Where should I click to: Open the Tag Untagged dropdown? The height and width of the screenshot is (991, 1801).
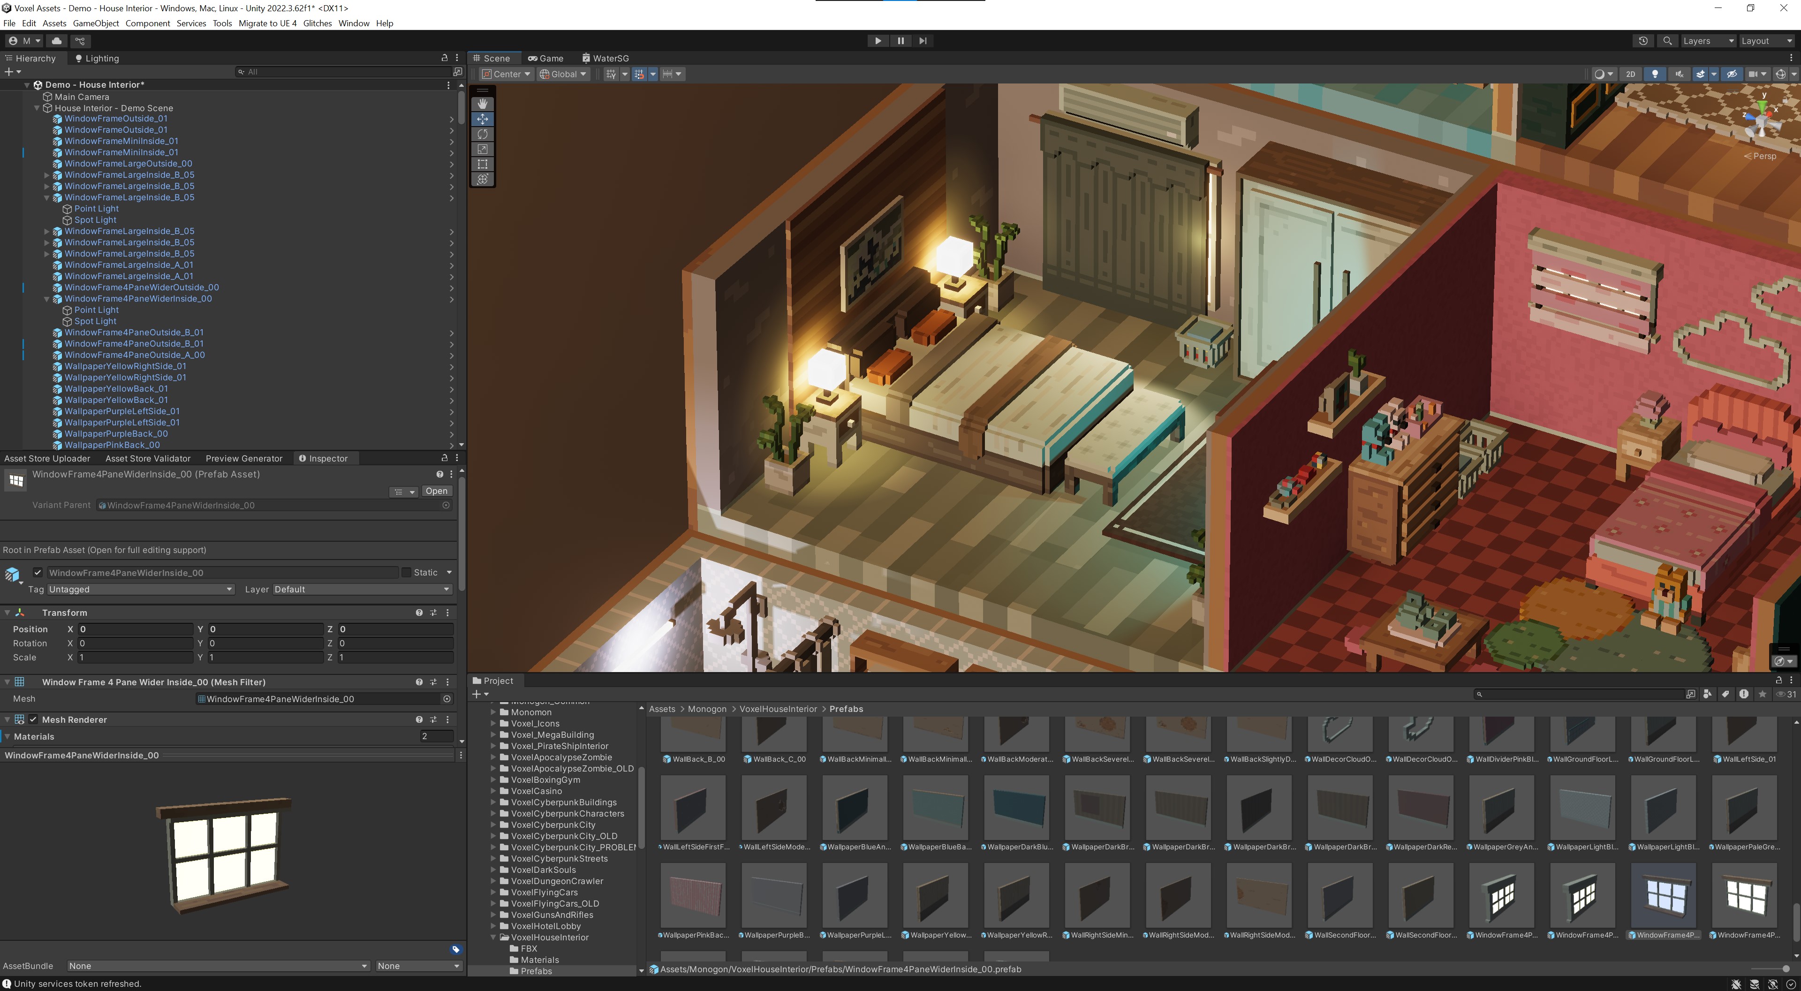pyautogui.click(x=140, y=589)
